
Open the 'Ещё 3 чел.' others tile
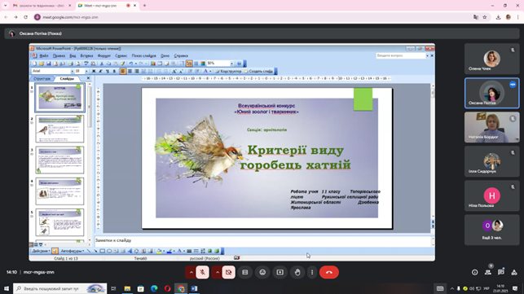point(492,230)
